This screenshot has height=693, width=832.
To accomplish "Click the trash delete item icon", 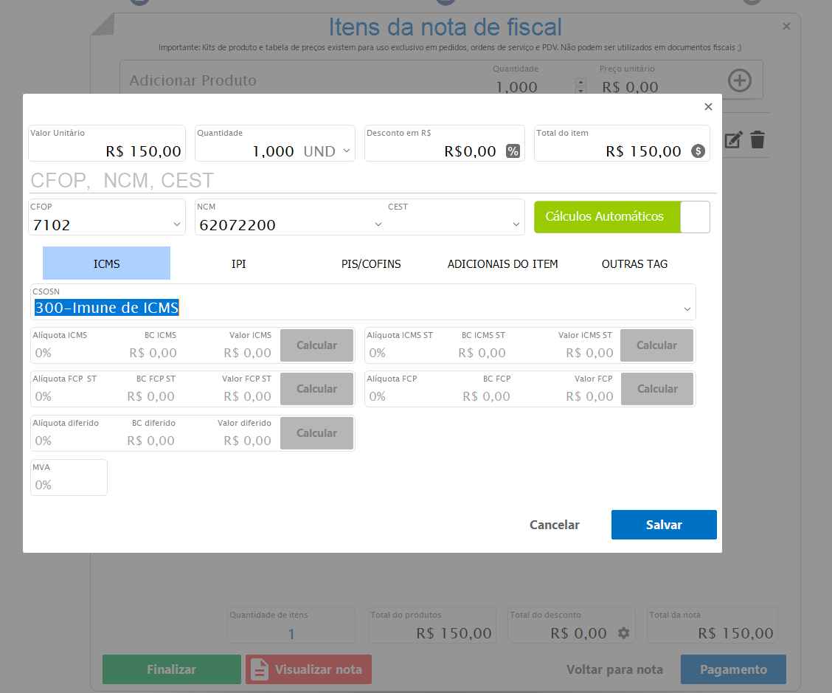I will click(x=758, y=139).
